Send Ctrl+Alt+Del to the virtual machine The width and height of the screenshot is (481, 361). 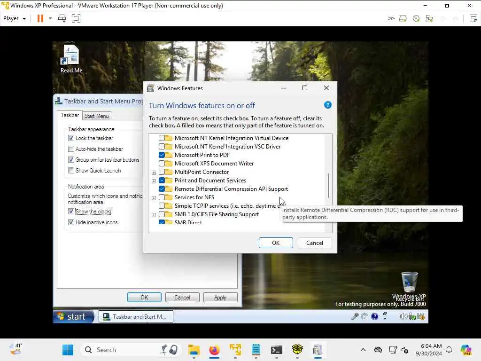(62, 18)
